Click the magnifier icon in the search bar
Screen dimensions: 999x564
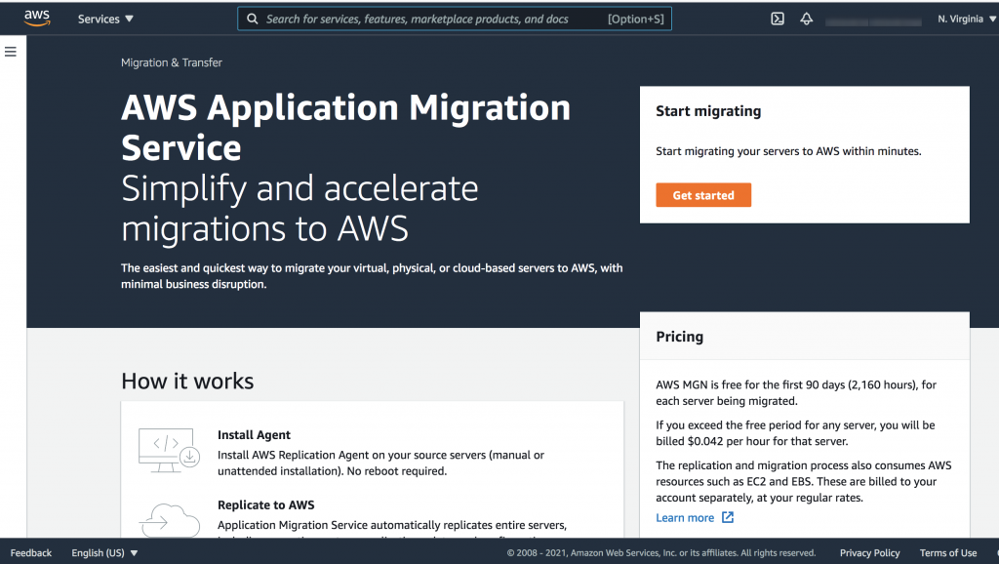point(253,19)
